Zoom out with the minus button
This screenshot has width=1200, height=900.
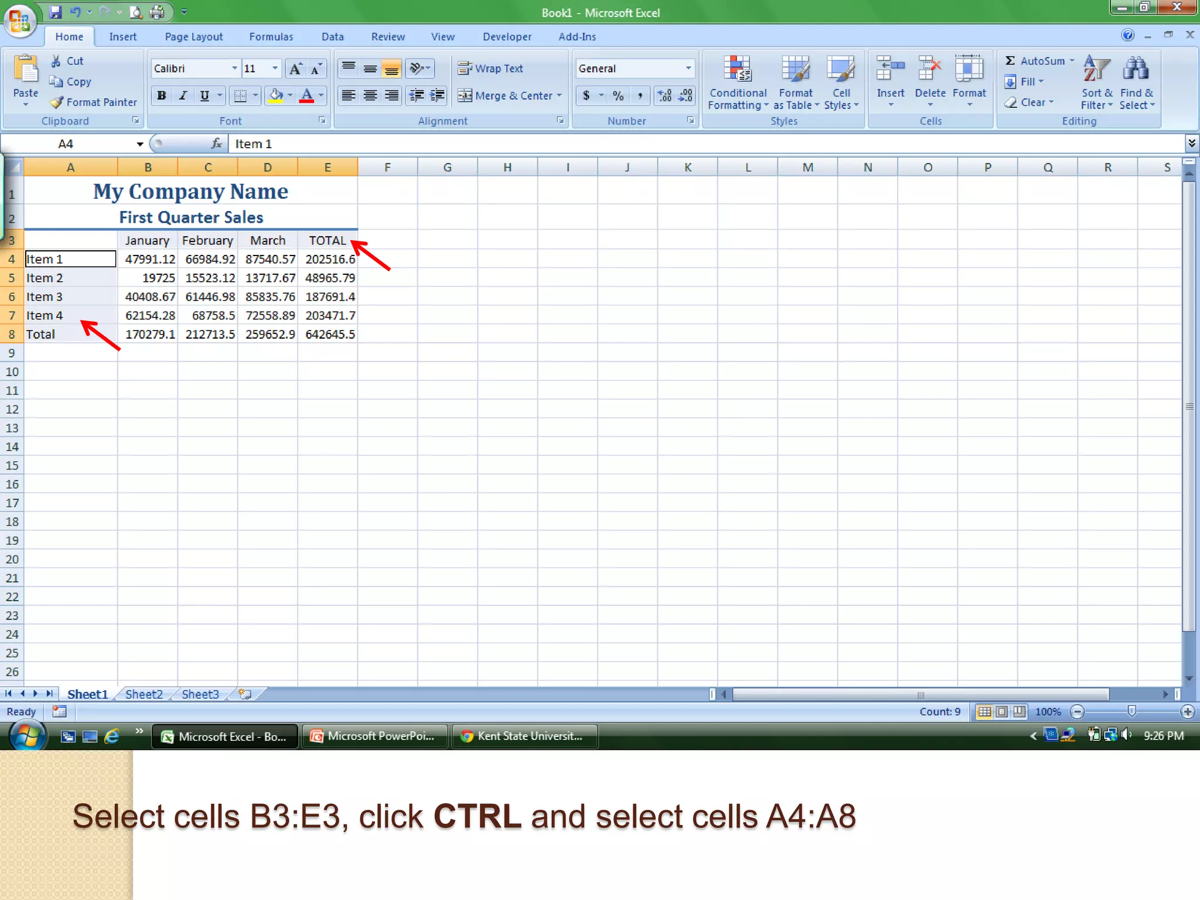pyautogui.click(x=1077, y=712)
